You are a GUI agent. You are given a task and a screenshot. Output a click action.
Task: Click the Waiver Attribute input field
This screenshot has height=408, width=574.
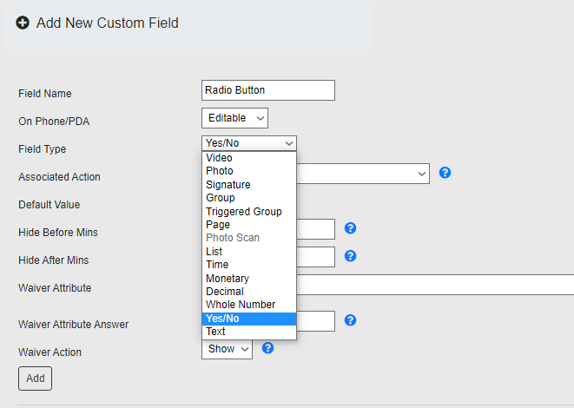434,285
